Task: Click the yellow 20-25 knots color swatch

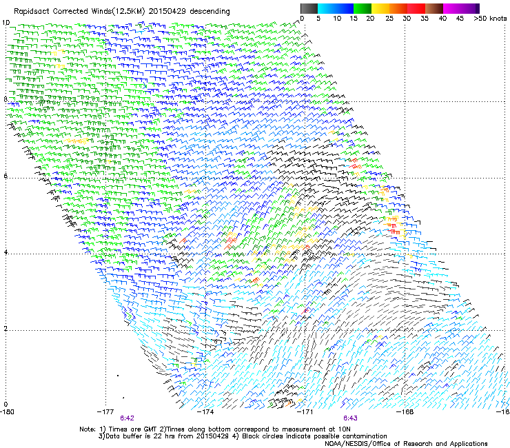Action: click(380, 8)
